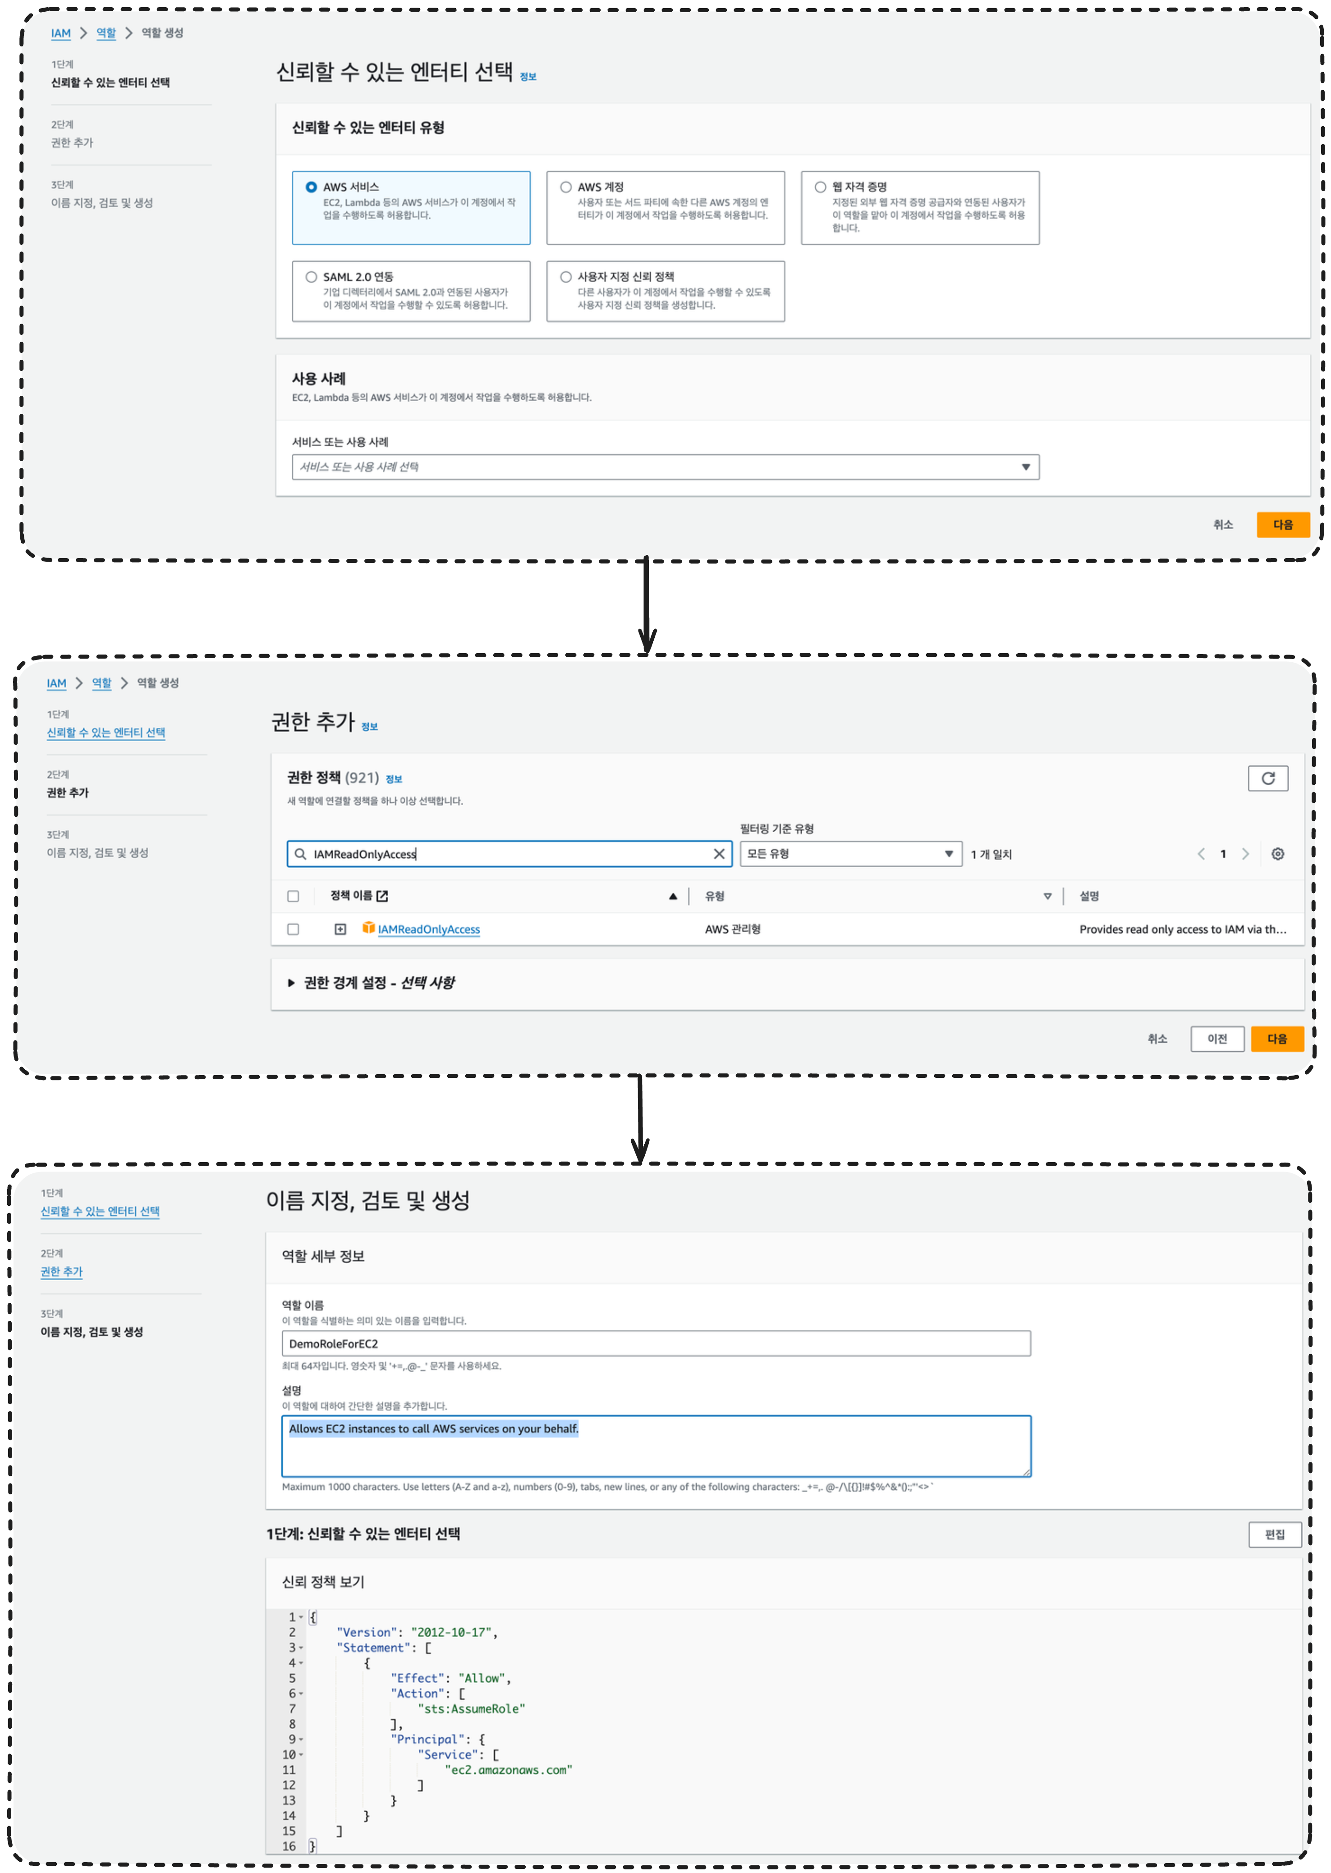The width and height of the screenshot is (1331, 1873).
Task: Choose the SAML 2.0 연동 radio option
Action: [x=312, y=277]
